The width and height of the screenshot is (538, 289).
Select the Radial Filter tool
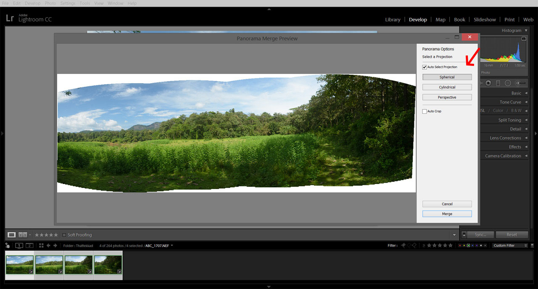(508, 83)
